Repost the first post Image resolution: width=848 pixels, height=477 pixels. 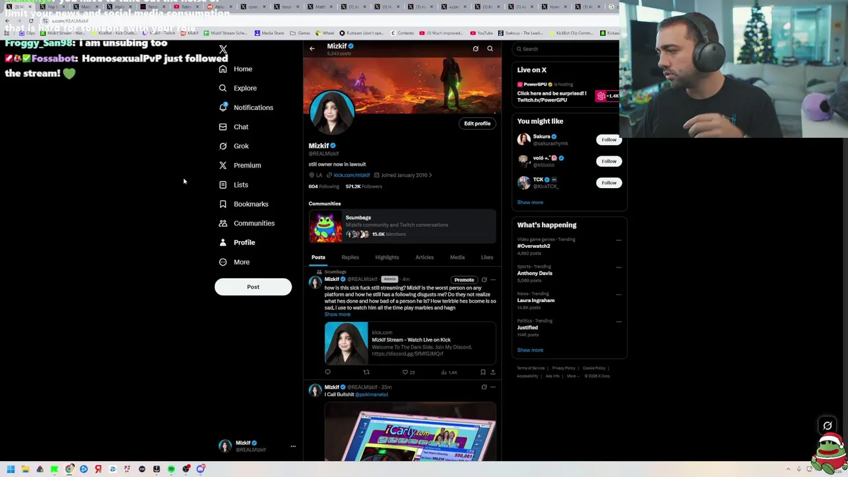(366, 372)
